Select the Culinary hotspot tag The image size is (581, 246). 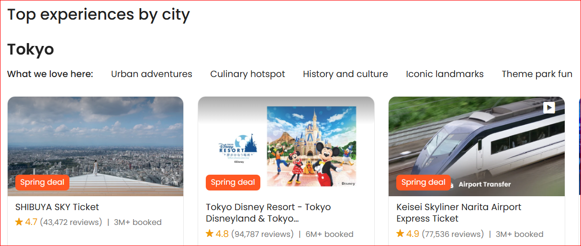pos(247,74)
